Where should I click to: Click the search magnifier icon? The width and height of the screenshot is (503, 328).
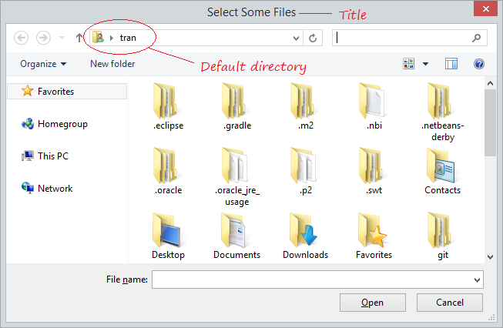(x=476, y=38)
